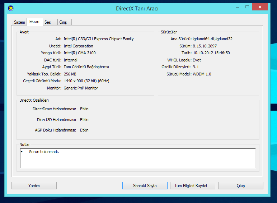277x203 pixels.
Task: Click 'Intel(R) G33/G31 Express Chipset Family' value
Action: click(99, 39)
